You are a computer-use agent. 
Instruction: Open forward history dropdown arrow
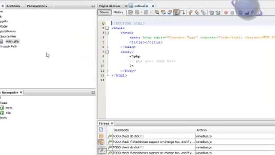[151, 12]
